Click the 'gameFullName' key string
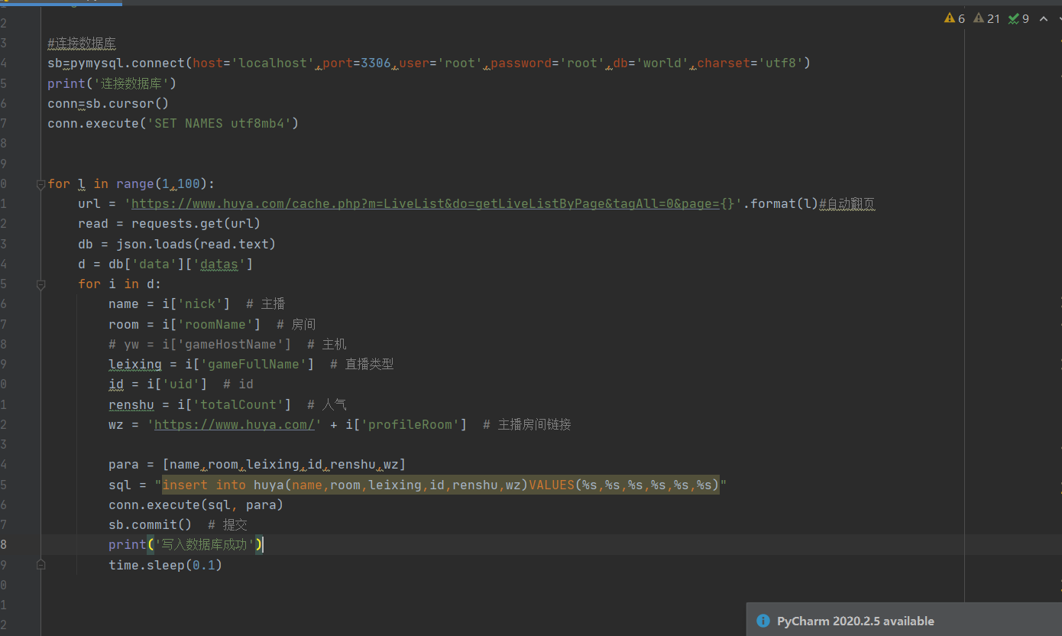The width and height of the screenshot is (1062, 636). tap(253, 364)
